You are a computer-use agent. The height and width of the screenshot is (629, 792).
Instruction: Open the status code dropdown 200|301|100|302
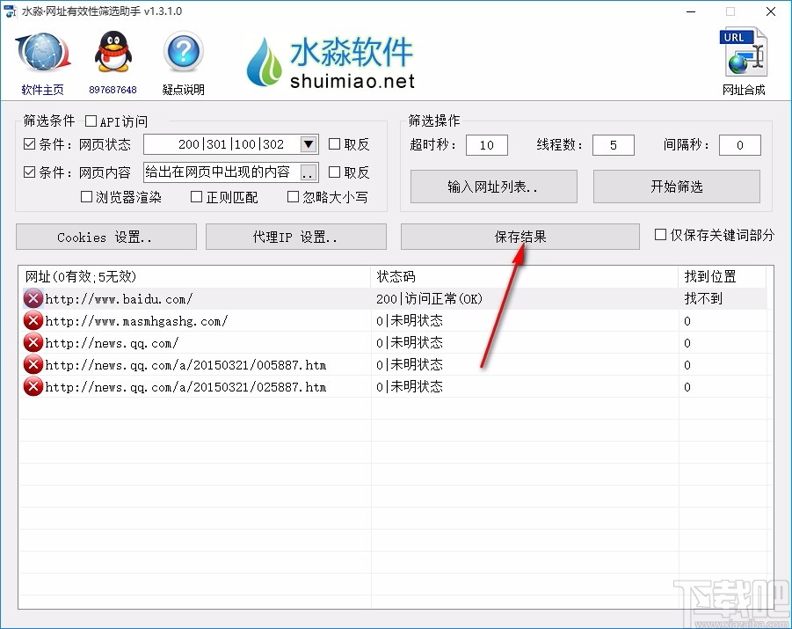309,143
